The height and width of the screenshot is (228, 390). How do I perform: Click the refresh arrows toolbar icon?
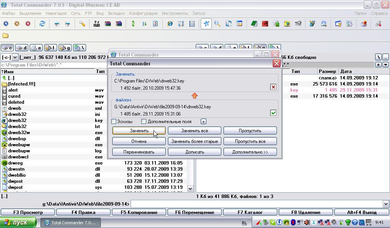point(42,24)
